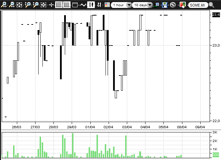
Task: Click the 1K volume axis label
Action: coord(215,149)
